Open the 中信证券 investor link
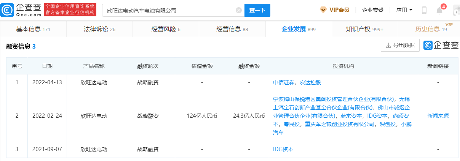The width and height of the screenshot is (460, 161). pos(284,82)
